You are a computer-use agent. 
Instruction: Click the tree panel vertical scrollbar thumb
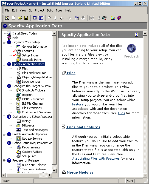point(54,100)
